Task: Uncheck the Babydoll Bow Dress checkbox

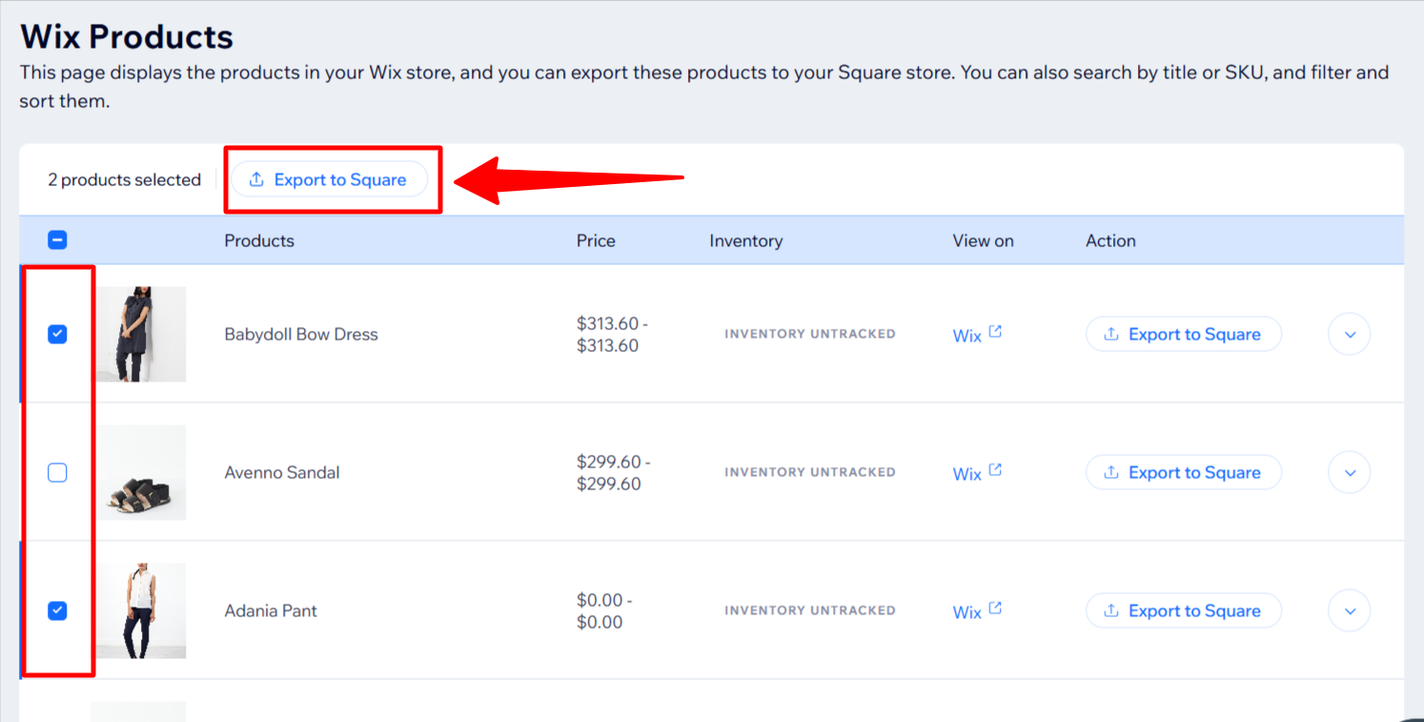Action: click(57, 334)
